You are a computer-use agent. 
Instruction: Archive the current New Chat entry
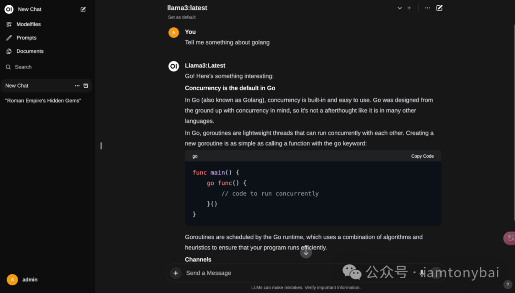click(86, 86)
